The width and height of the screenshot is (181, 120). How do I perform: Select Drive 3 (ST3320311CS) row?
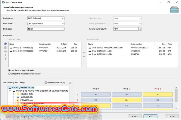tap(45, 48)
